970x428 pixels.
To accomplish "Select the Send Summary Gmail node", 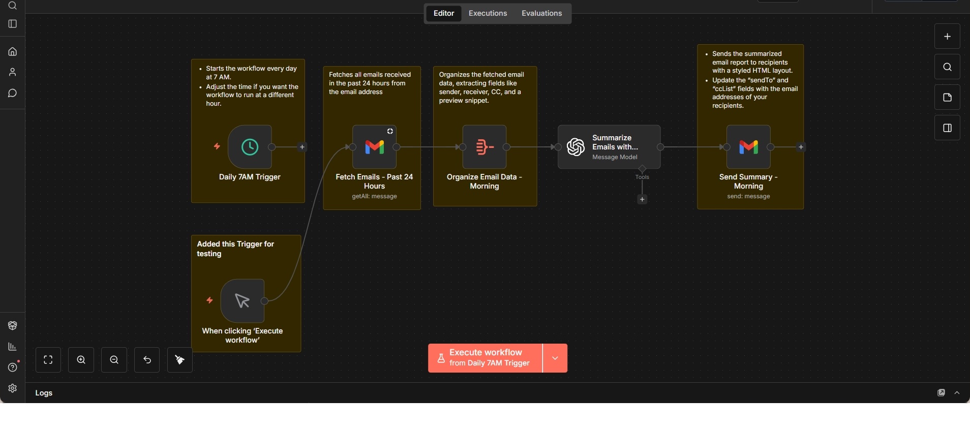I will [748, 147].
